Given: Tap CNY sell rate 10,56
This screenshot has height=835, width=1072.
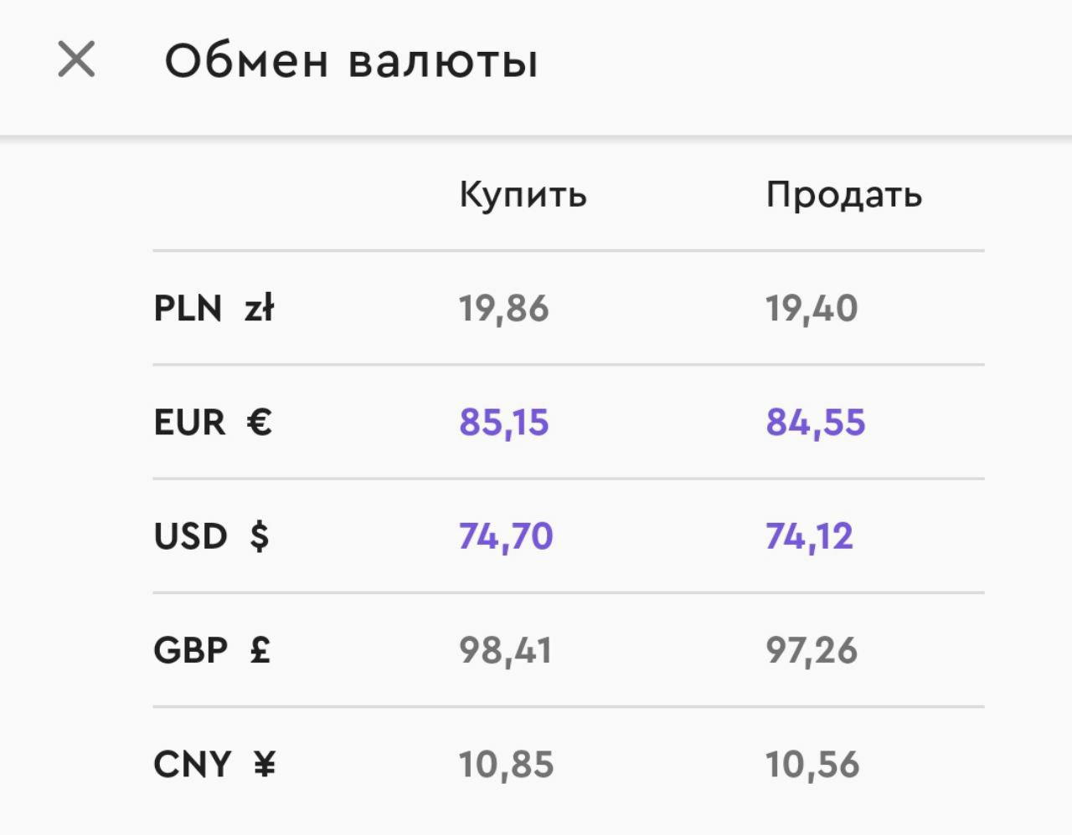Looking at the screenshot, I should point(812,765).
